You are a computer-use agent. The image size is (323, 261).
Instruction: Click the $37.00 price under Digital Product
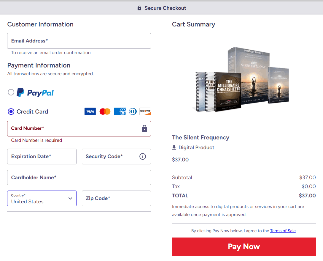tap(180, 160)
